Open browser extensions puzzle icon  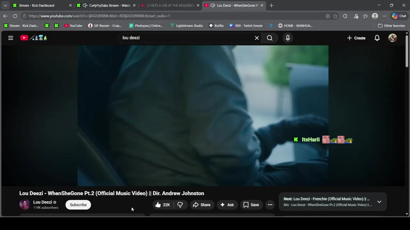[345, 16]
